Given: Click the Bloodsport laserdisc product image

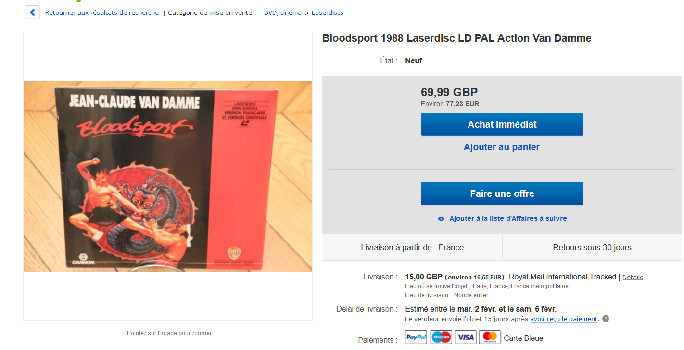Looking at the screenshot, I should point(168,176).
